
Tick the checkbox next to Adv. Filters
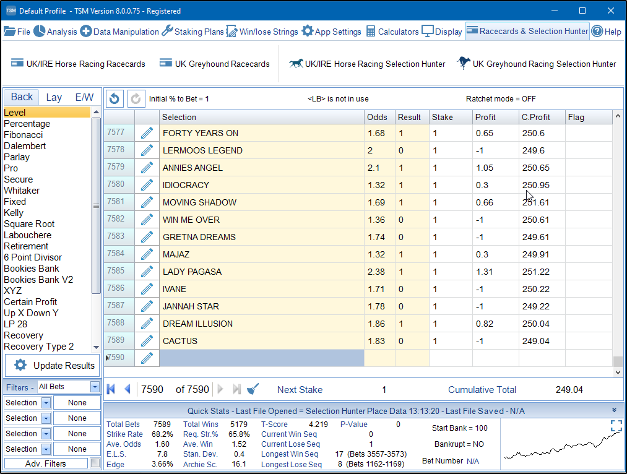tap(95, 463)
